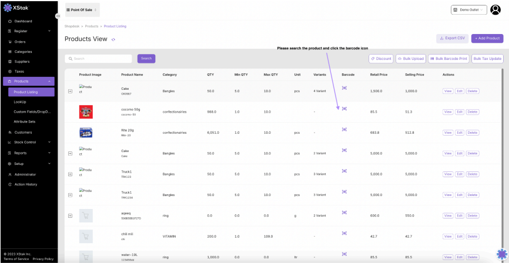Select Attribute Sets submenu item

click(24, 122)
